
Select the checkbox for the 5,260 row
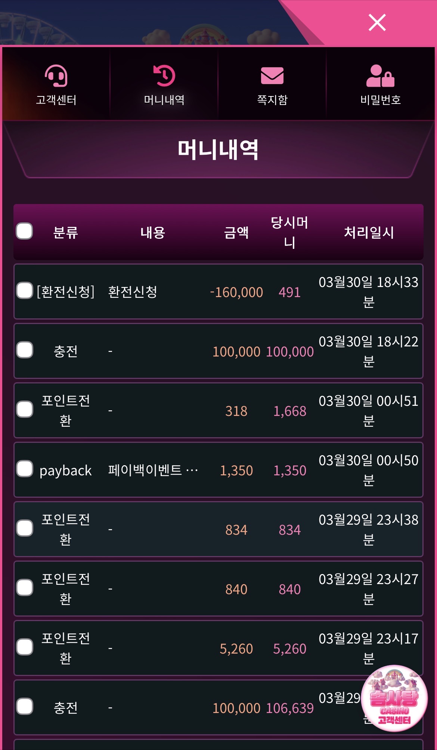25,647
